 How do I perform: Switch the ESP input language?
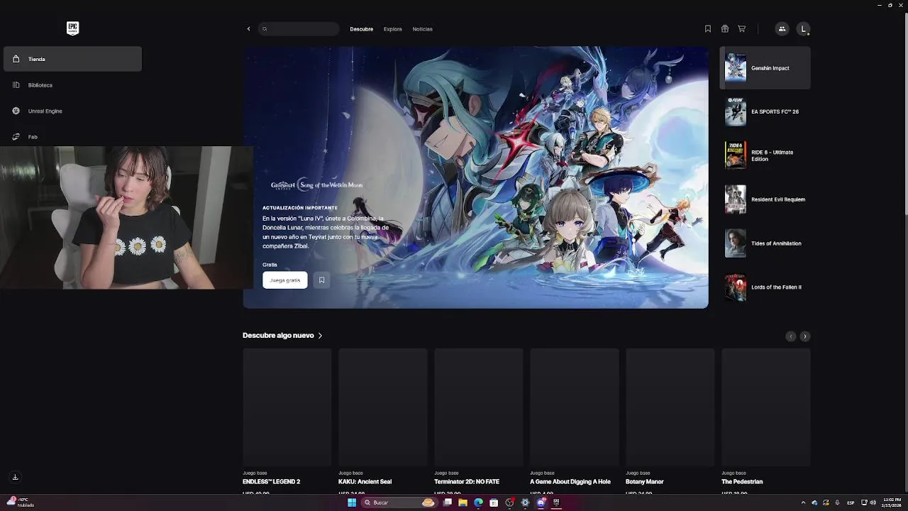click(851, 502)
